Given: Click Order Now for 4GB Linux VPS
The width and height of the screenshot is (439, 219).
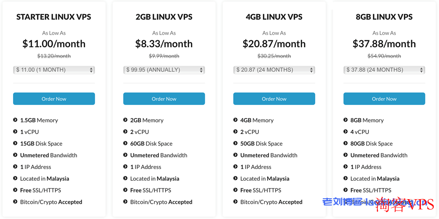Looking at the screenshot, I should click(274, 99).
